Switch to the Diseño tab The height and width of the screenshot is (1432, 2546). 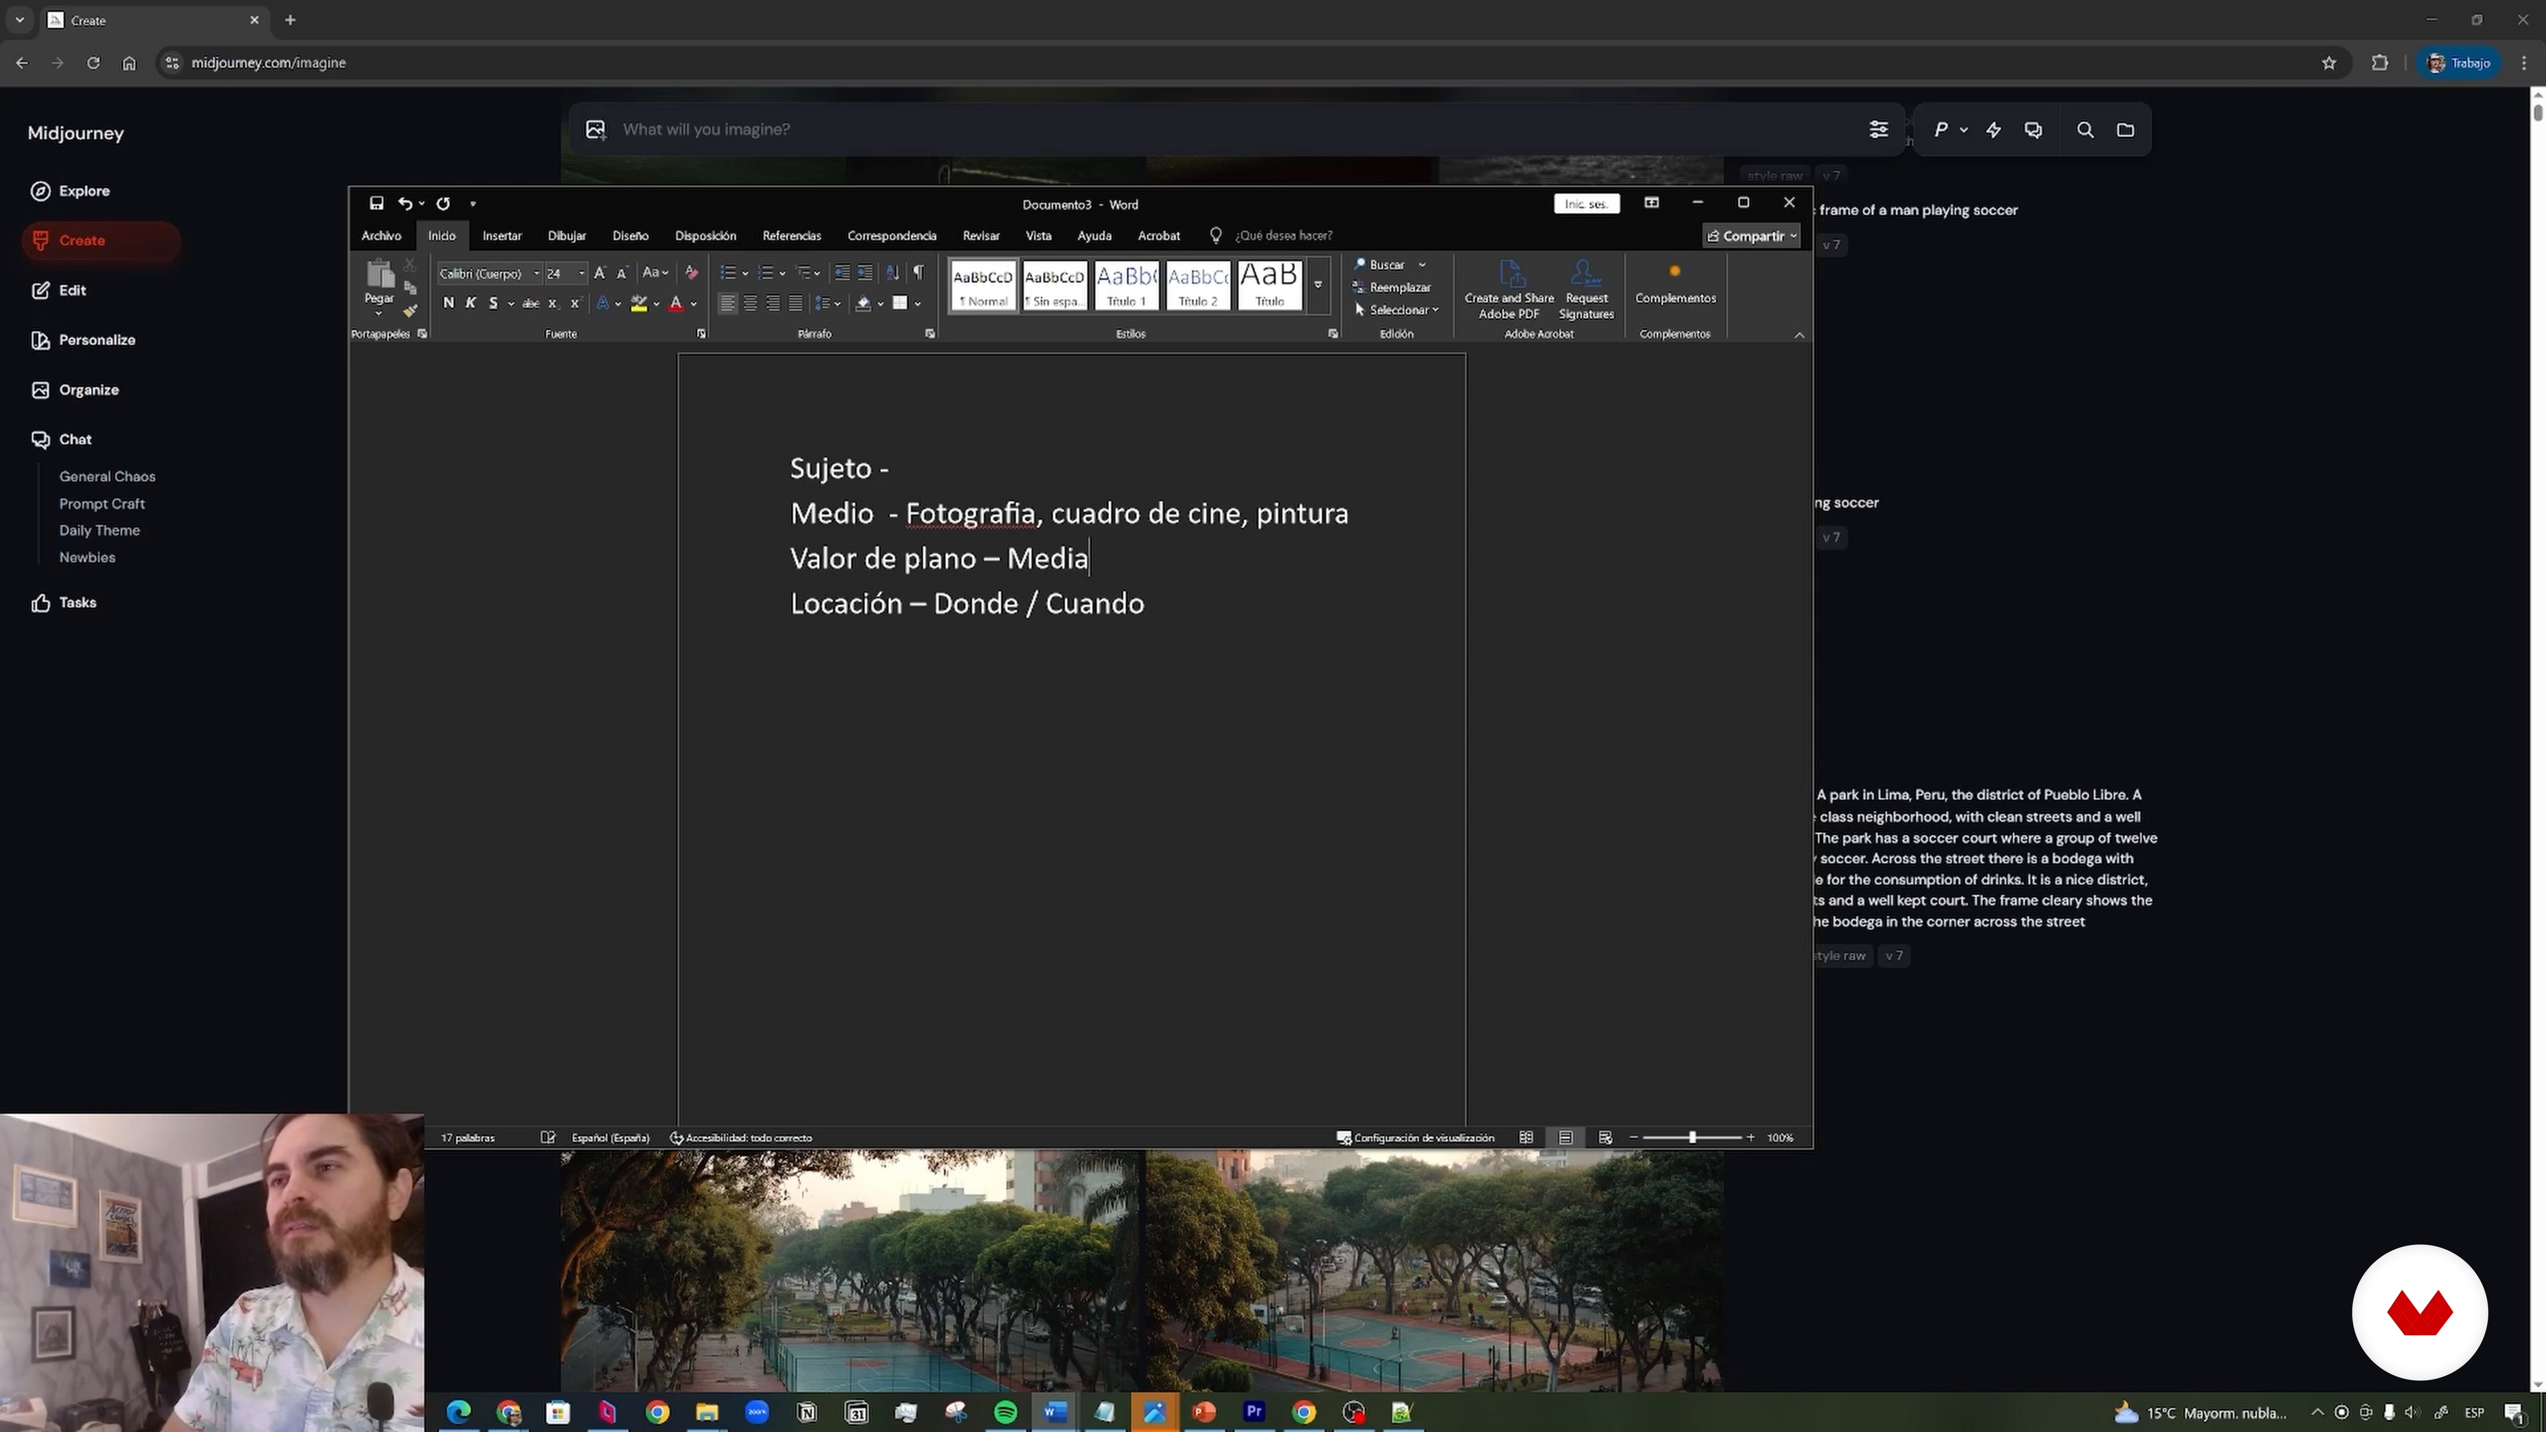tap(631, 236)
